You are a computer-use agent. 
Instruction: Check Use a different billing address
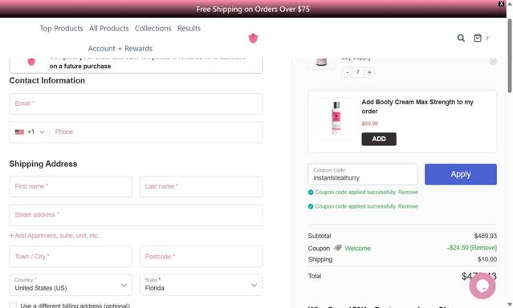pos(13,306)
